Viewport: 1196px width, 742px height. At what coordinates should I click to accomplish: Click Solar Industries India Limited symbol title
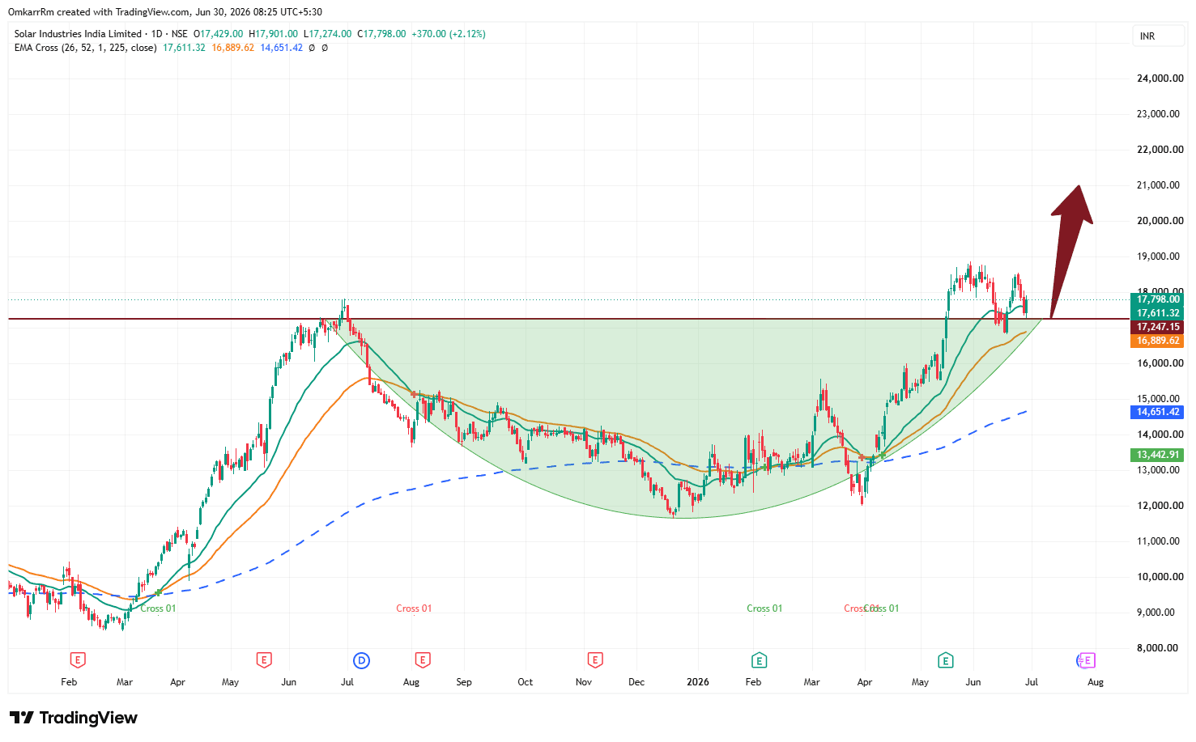point(78,34)
